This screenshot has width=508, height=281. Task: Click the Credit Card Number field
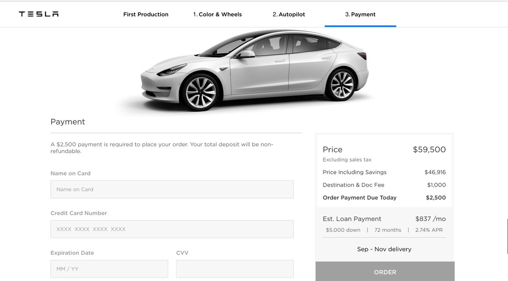tap(172, 229)
